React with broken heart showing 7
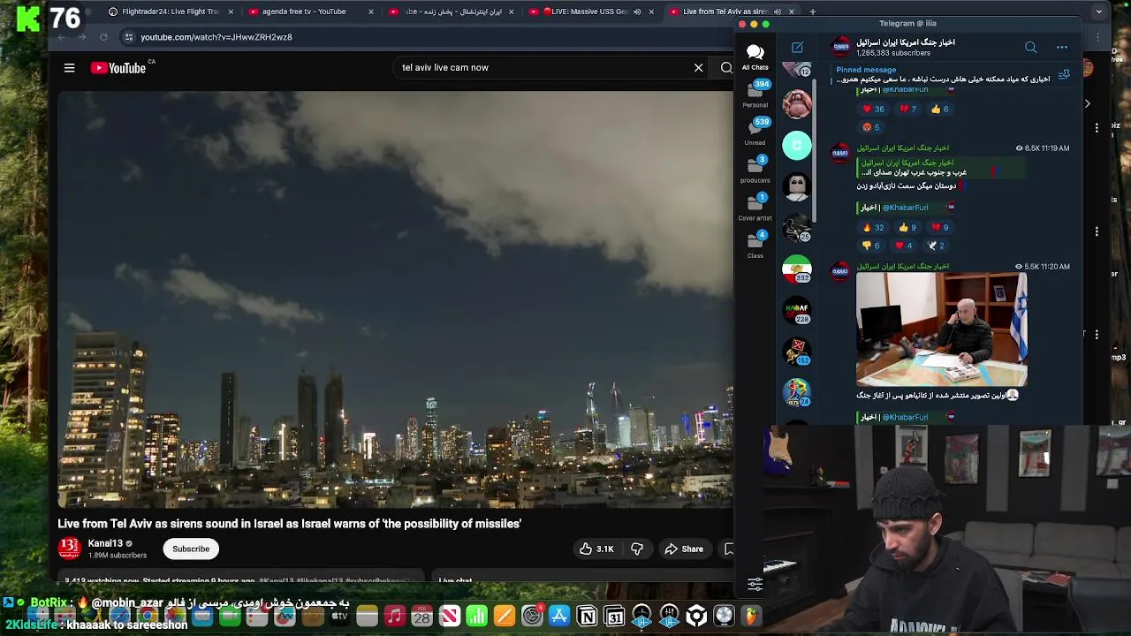The image size is (1131, 636). point(907,109)
